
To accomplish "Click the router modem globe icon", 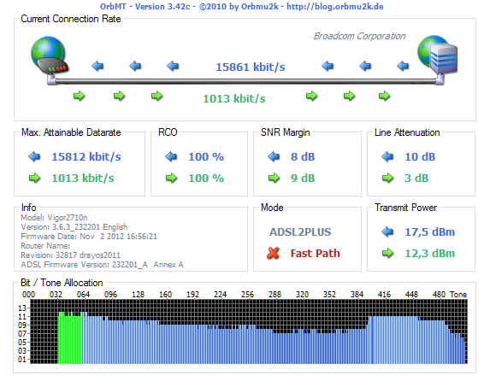I will (50, 56).
